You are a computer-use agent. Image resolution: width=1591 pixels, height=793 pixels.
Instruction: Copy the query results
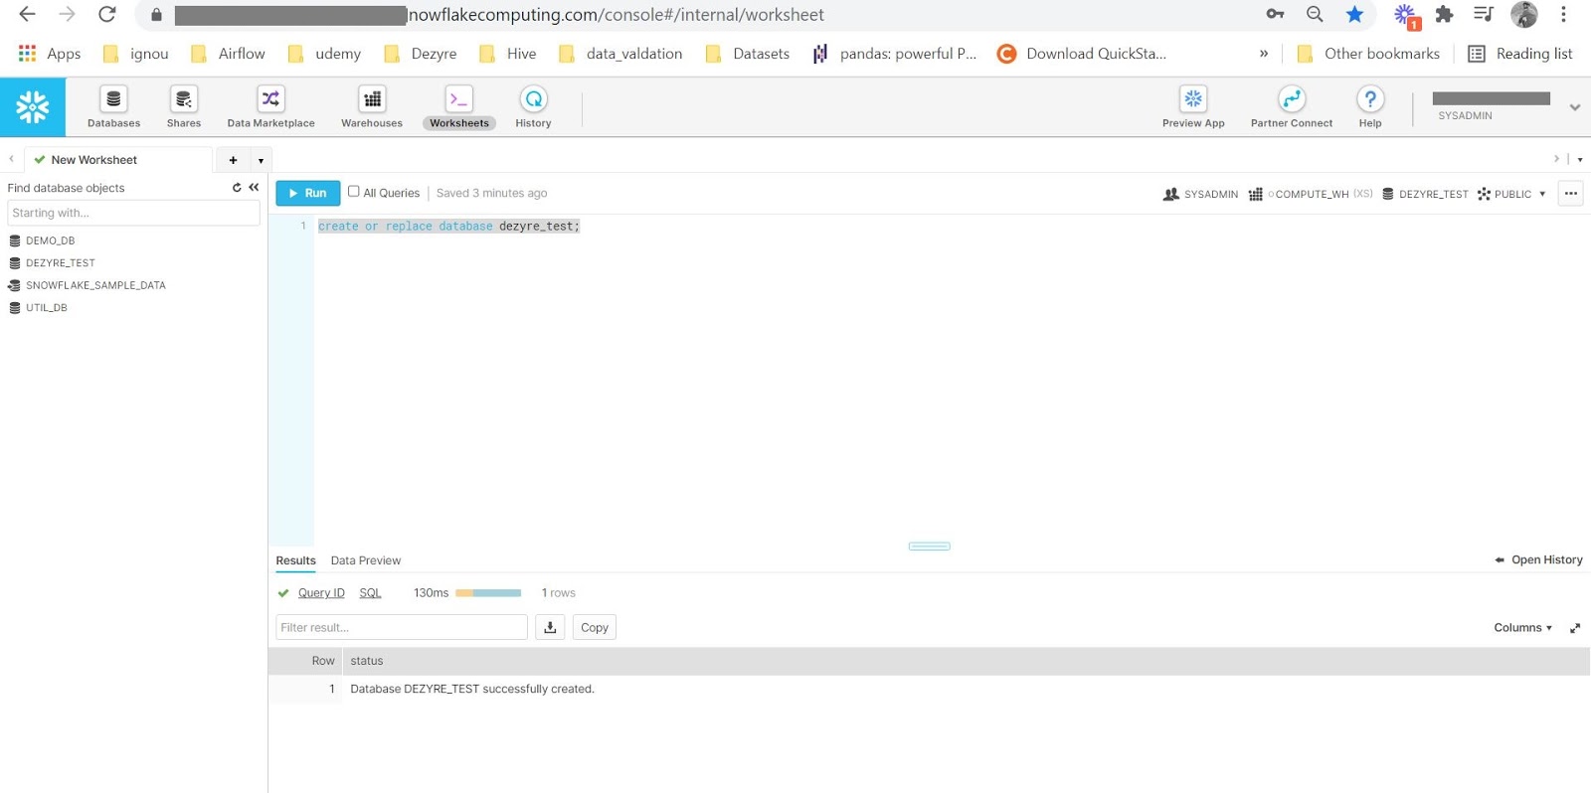point(595,627)
